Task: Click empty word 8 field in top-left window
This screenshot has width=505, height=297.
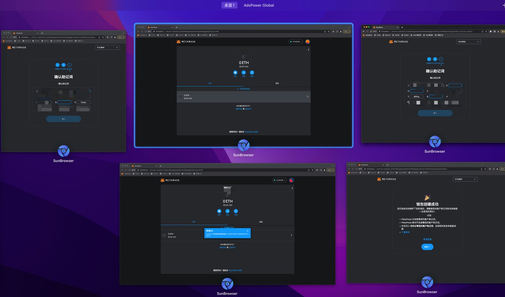Action: click(x=64, y=102)
